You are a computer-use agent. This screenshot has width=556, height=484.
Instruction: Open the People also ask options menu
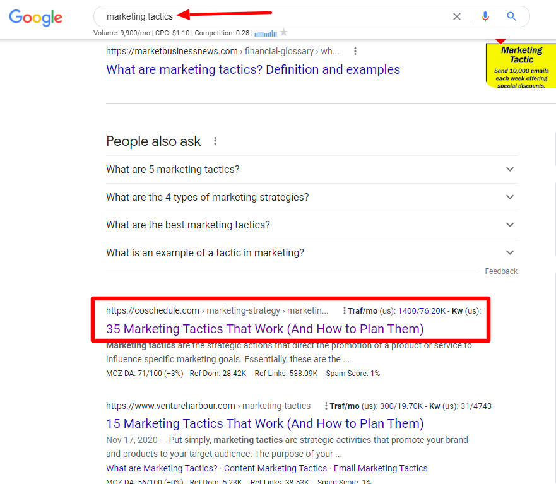[215, 141]
